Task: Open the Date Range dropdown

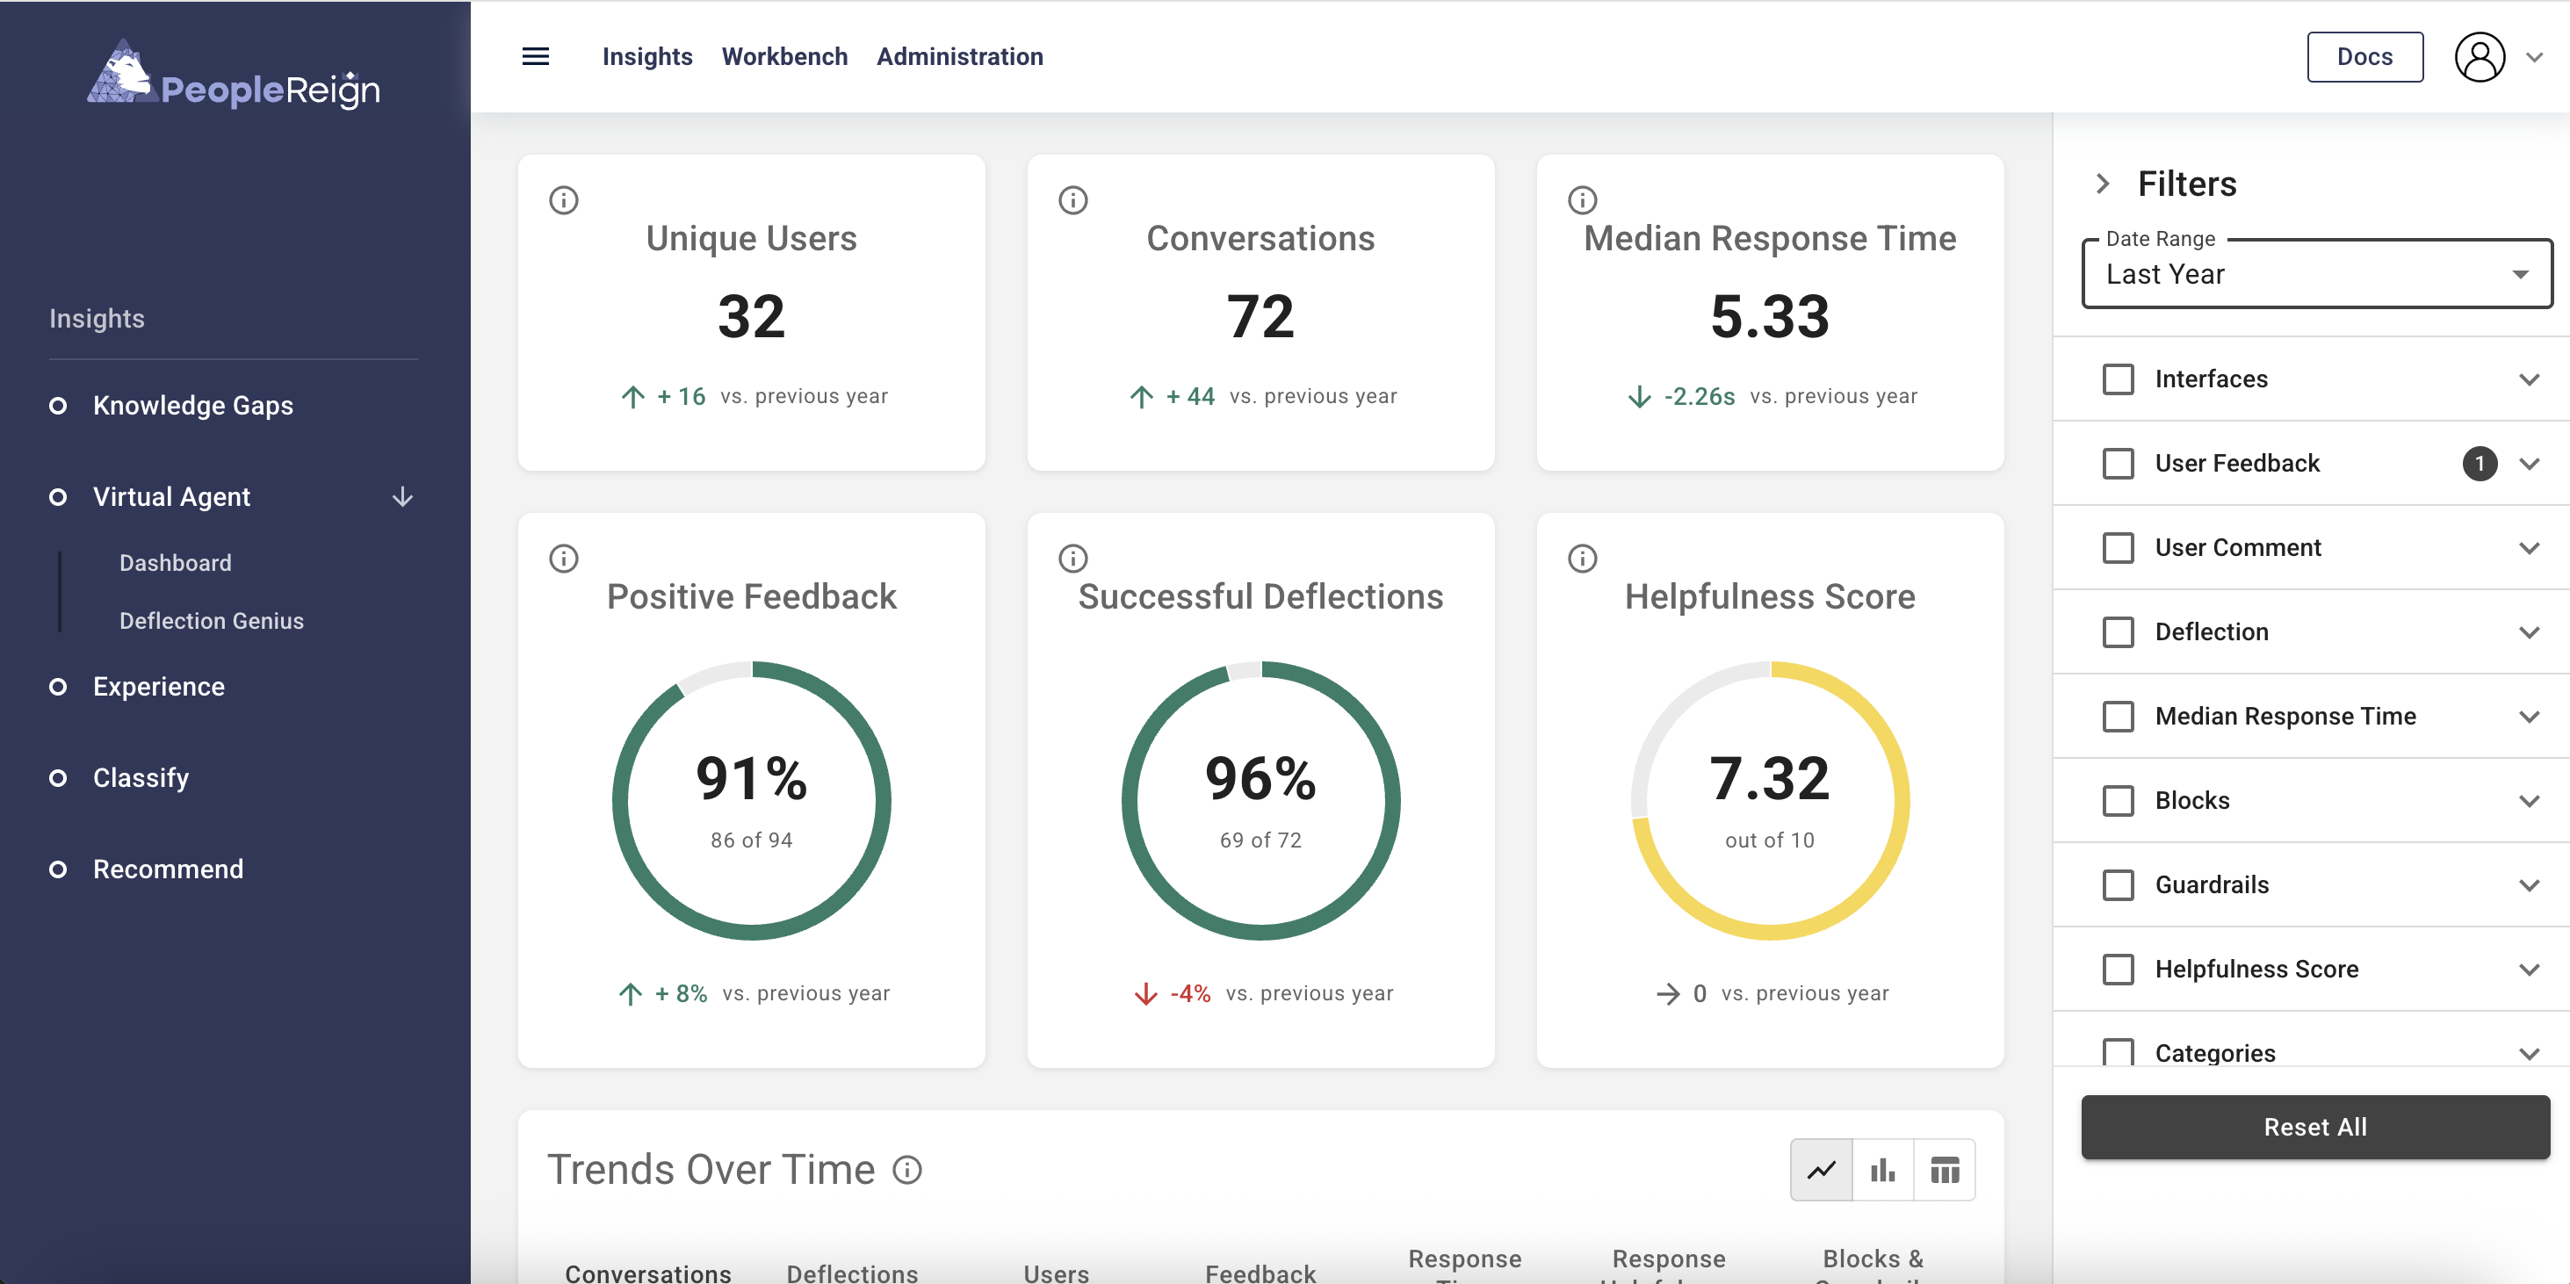Action: (x=2316, y=273)
